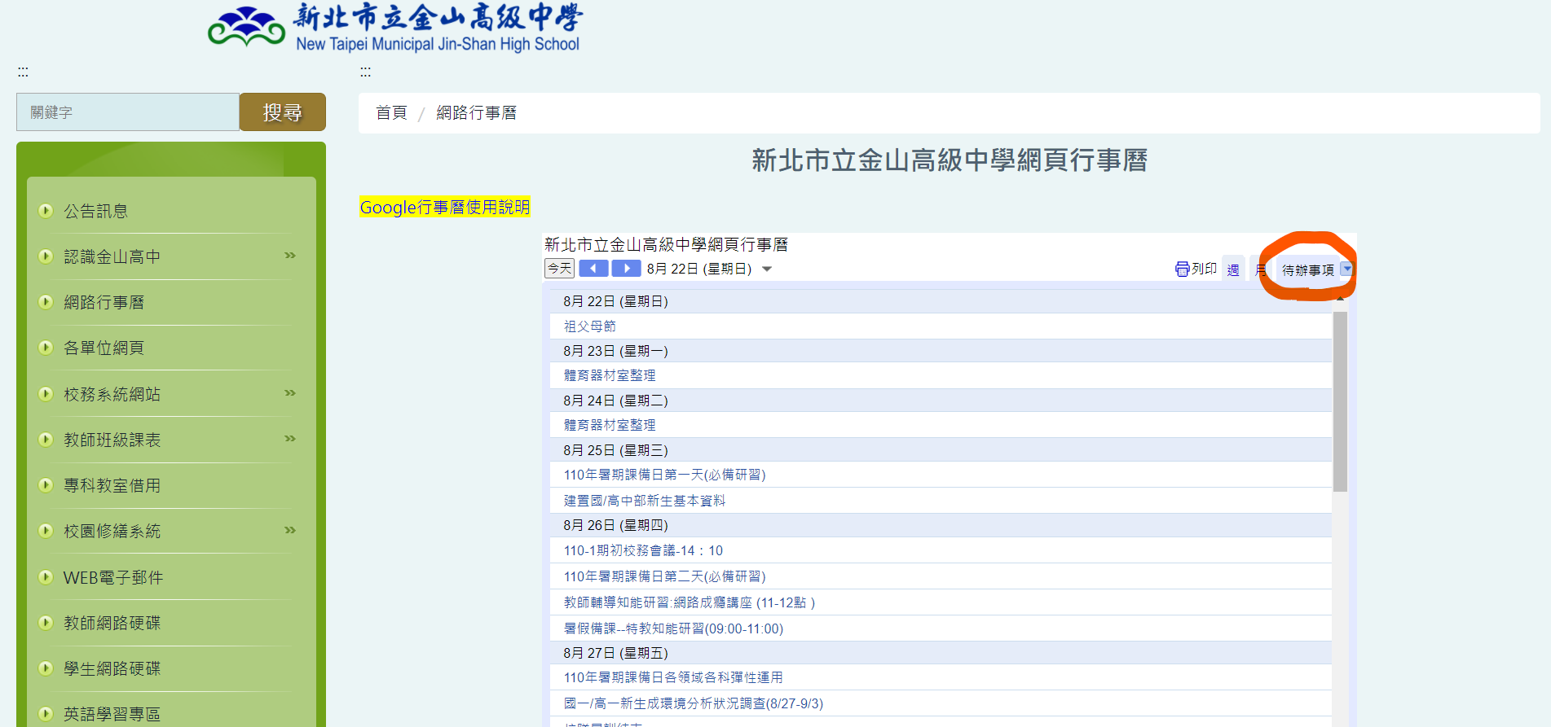Click the 8月 22日 (星期日) date header row
This screenshot has height=727, width=1551.
[x=941, y=301]
